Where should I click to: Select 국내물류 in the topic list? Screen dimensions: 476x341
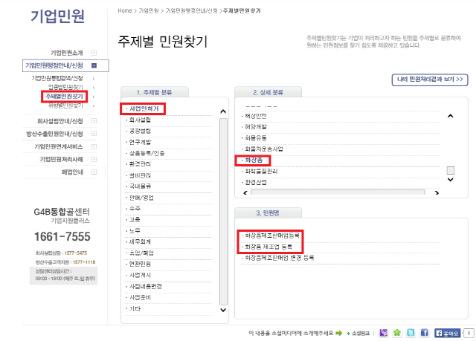point(140,186)
